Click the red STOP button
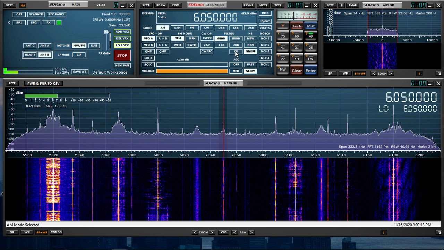 click(122, 56)
